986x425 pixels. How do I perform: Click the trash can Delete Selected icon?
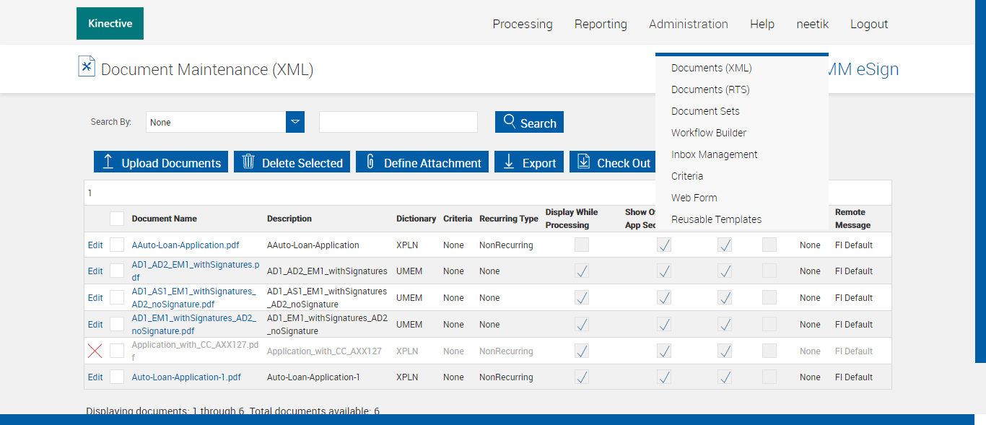[x=248, y=162]
